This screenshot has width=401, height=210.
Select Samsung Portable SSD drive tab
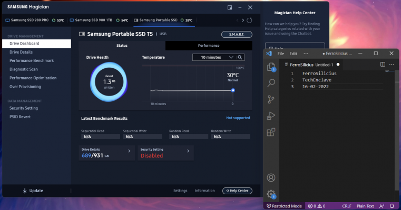click(x=164, y=20)
